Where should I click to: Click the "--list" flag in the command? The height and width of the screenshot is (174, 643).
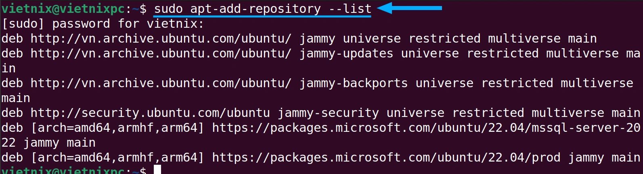[x=350, y=9]
